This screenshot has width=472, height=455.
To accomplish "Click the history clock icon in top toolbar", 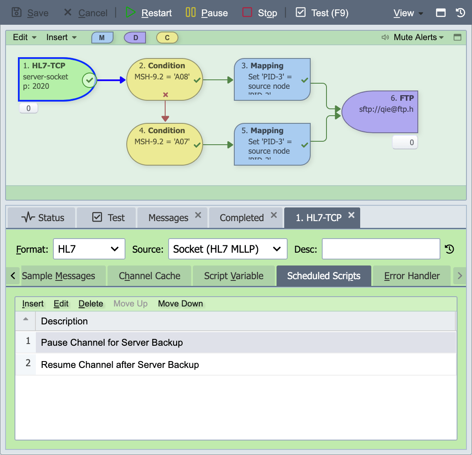I will tap(460, 13).
